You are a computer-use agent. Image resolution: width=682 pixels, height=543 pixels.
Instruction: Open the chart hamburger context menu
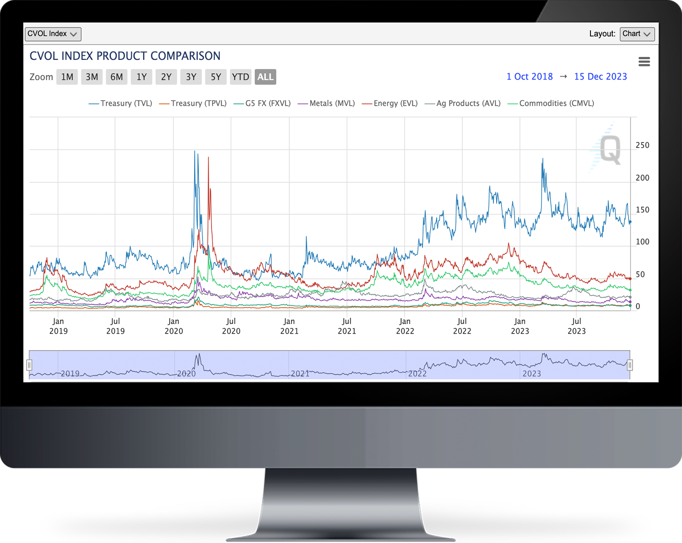tap(644, 62)
